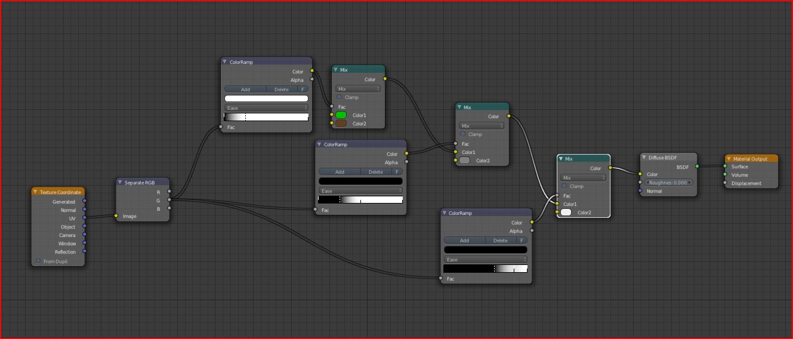Collapse the Separate RGB node
The image size is (793, 339).
click(x=120, y=182)
